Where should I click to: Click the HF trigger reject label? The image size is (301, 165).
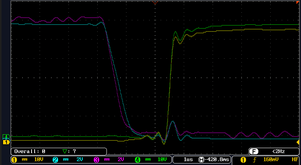click(295, 160)
